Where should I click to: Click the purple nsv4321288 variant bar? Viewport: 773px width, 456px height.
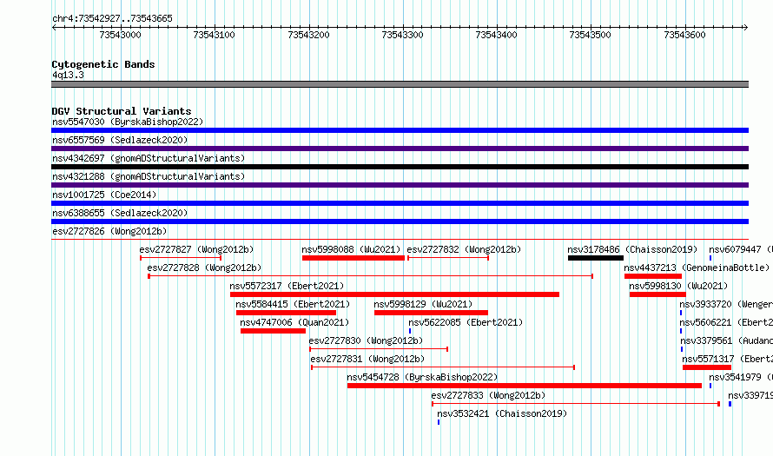pos(400,185)
